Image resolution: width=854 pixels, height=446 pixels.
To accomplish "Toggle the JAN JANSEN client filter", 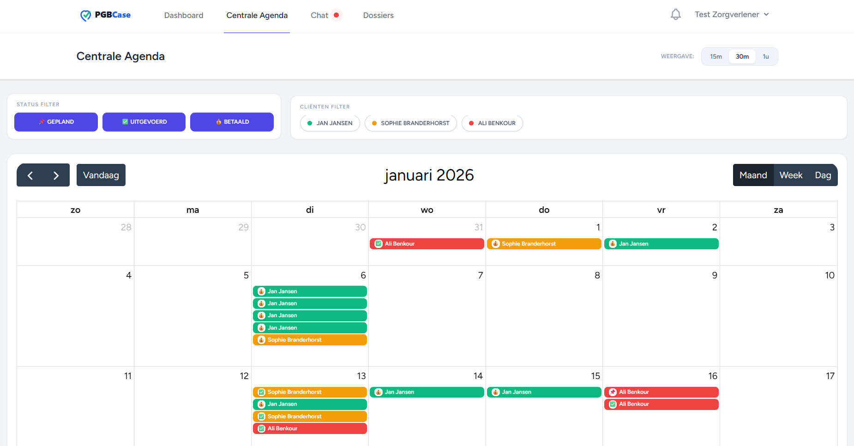I will pyautogui.click(x=330, y=123).
